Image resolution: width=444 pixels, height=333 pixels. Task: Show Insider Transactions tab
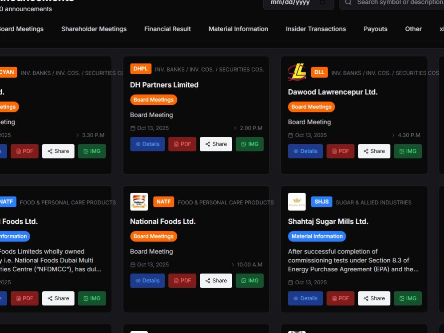pos(316,29)
